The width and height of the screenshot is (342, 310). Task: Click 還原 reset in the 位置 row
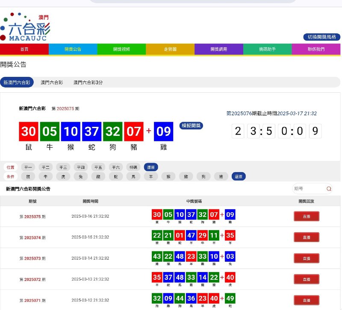(151, 167)
